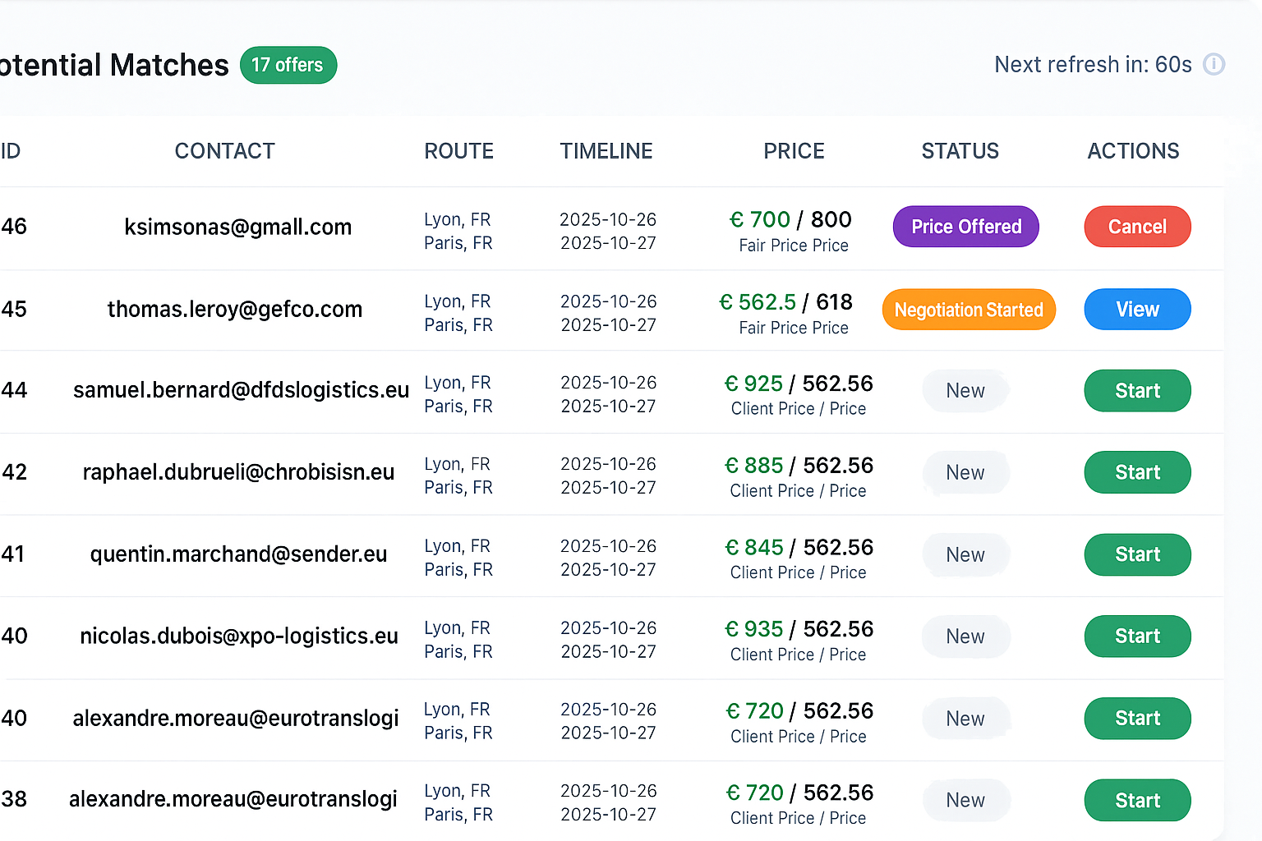1262x841 pixels.
Task: Start the offer from quentin.marchand@sender.eu
Action: pos(1137,554)
